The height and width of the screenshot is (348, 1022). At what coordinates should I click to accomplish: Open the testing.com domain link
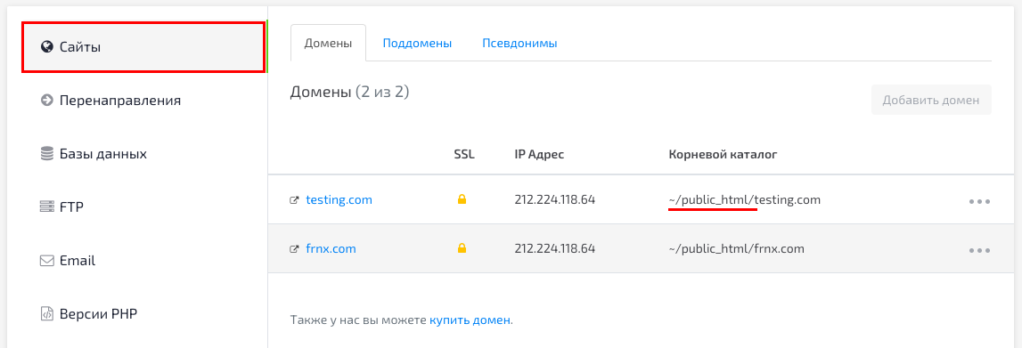click(339, 199)
